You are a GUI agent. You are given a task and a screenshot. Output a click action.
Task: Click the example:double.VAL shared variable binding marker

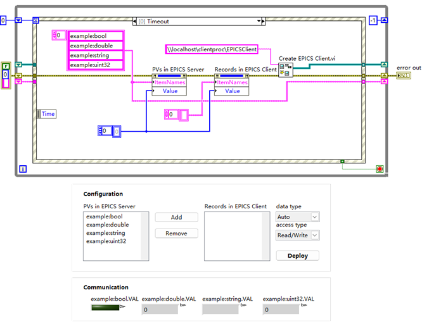(183, 305)
